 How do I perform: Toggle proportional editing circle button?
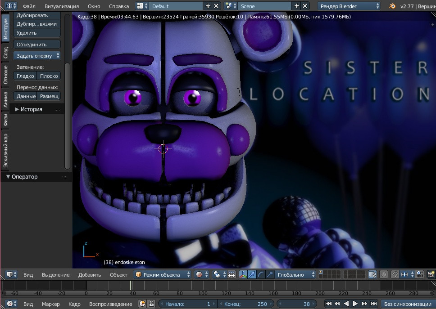[x=384, y=274]
